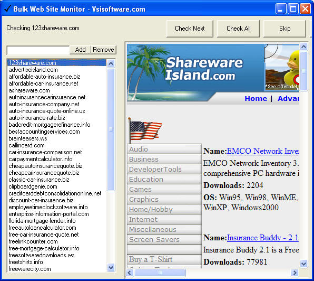Skip the current site check
Image resolution: width=314 pixels, height=281 pixels.
pyautogui.click(x=285, y=29)
